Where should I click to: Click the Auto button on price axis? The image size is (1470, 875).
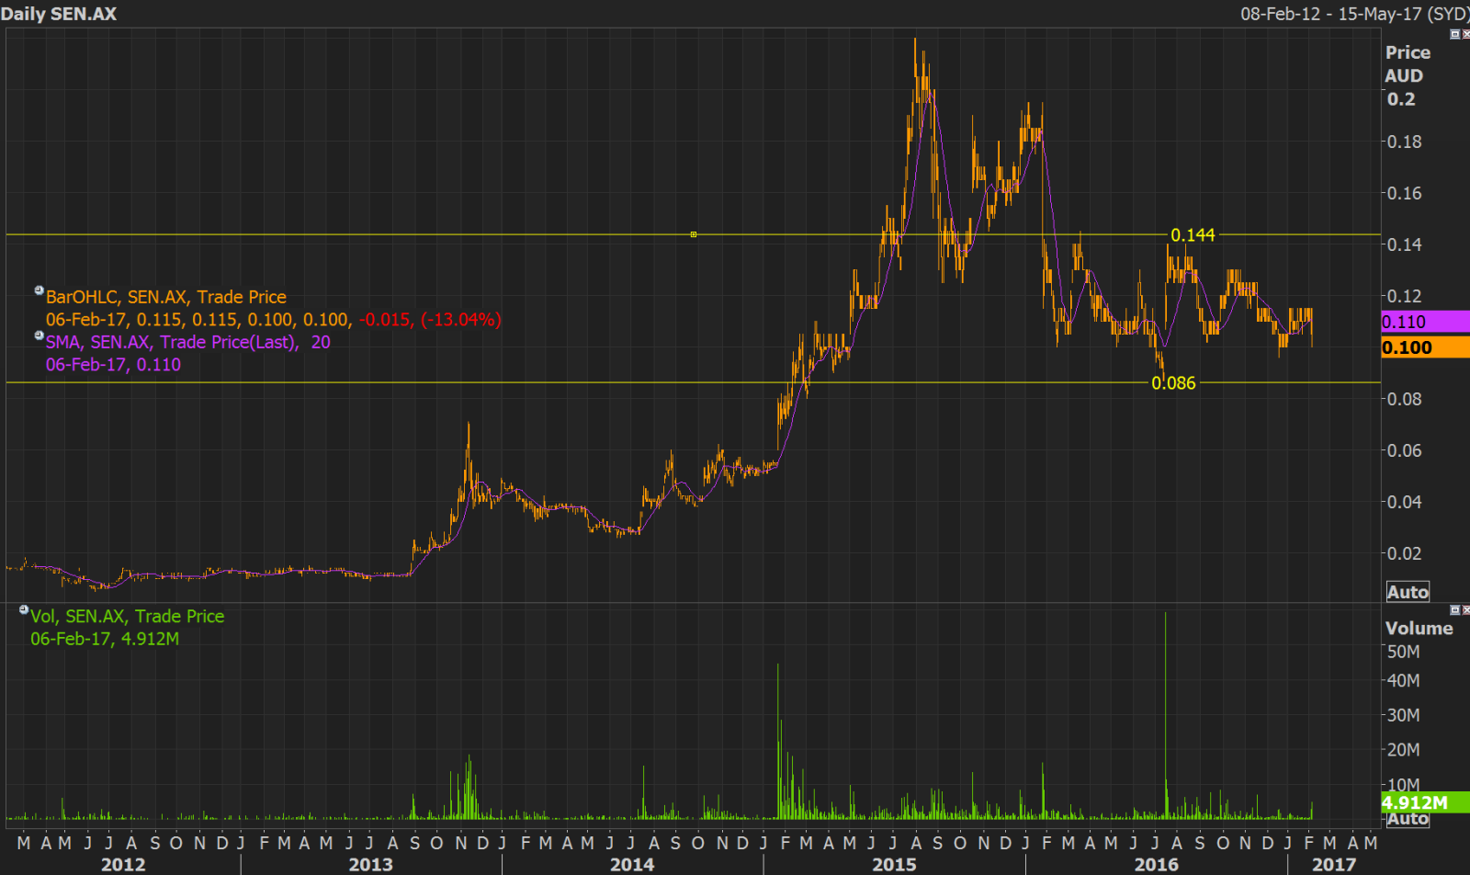pos(1408,592)
